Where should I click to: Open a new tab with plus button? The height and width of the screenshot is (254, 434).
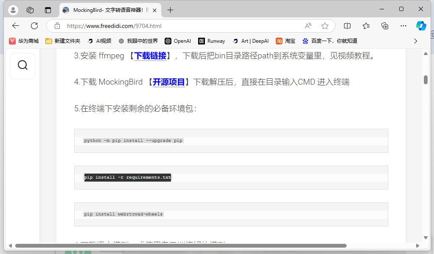click(x=170, y=10)
